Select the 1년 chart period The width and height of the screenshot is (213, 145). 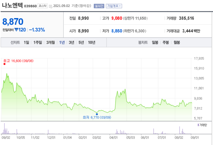tap(62, 43)
